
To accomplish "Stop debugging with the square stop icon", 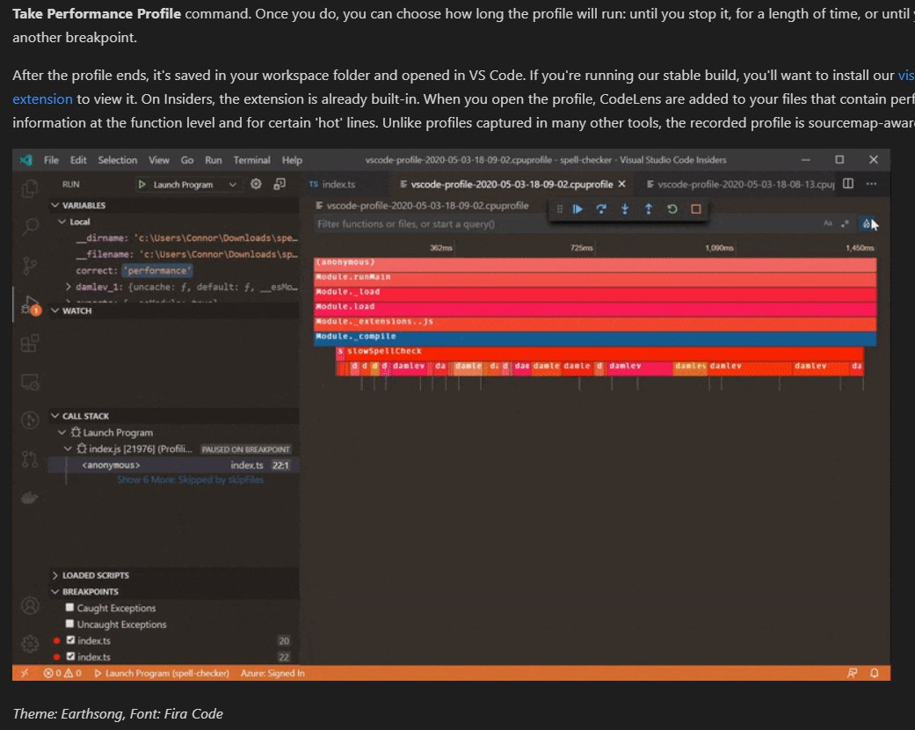I will click(x=695, y=209).
